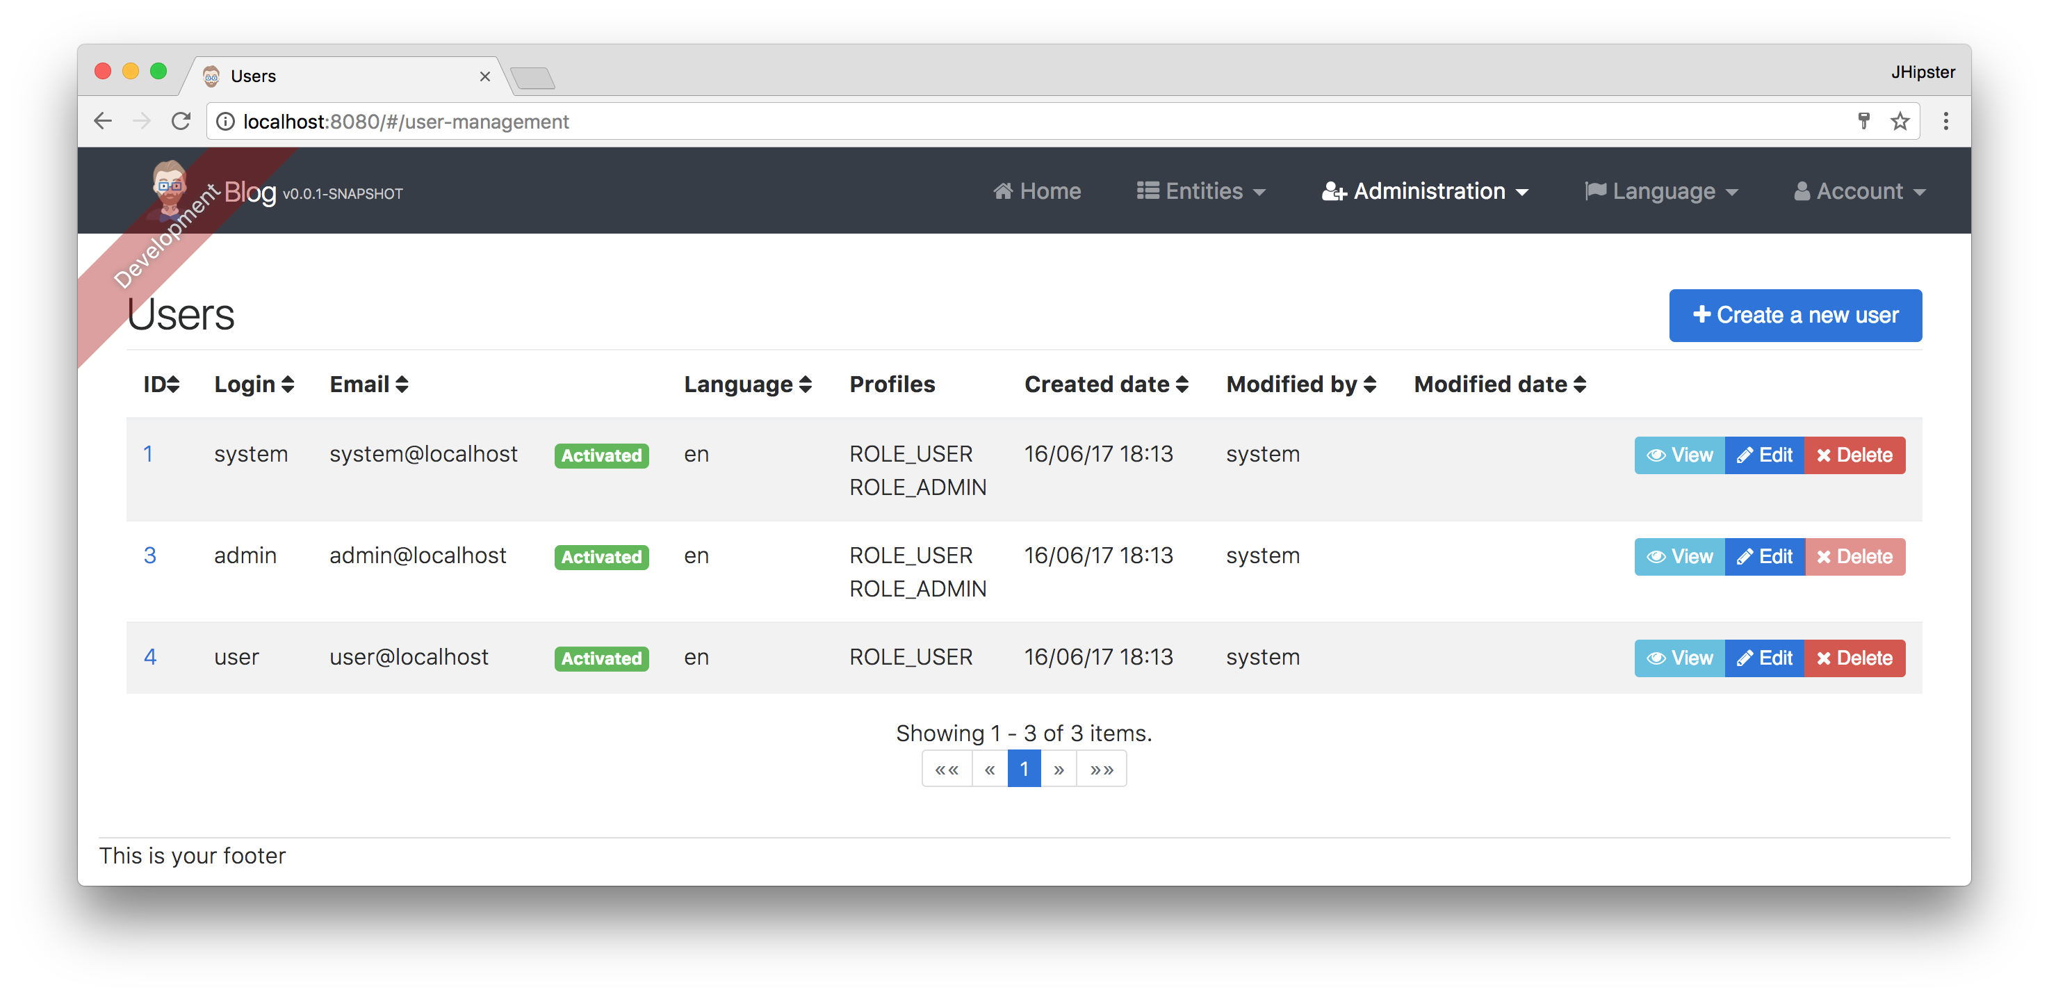The width and height of the screenshot is (2049, 997).
Task: Bookmark page with the star icon
Action: pyautogui.click(x=1900, y=121)
